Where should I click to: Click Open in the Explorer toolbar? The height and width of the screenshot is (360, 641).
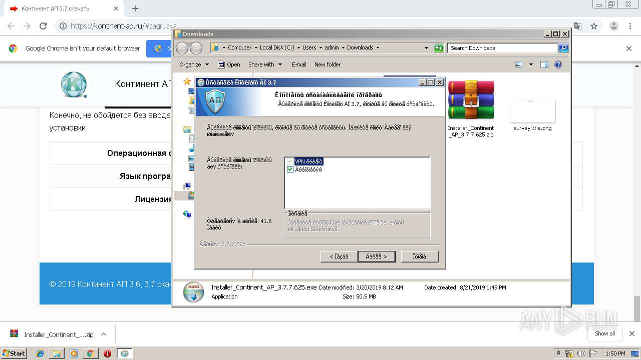click(229, 64)
